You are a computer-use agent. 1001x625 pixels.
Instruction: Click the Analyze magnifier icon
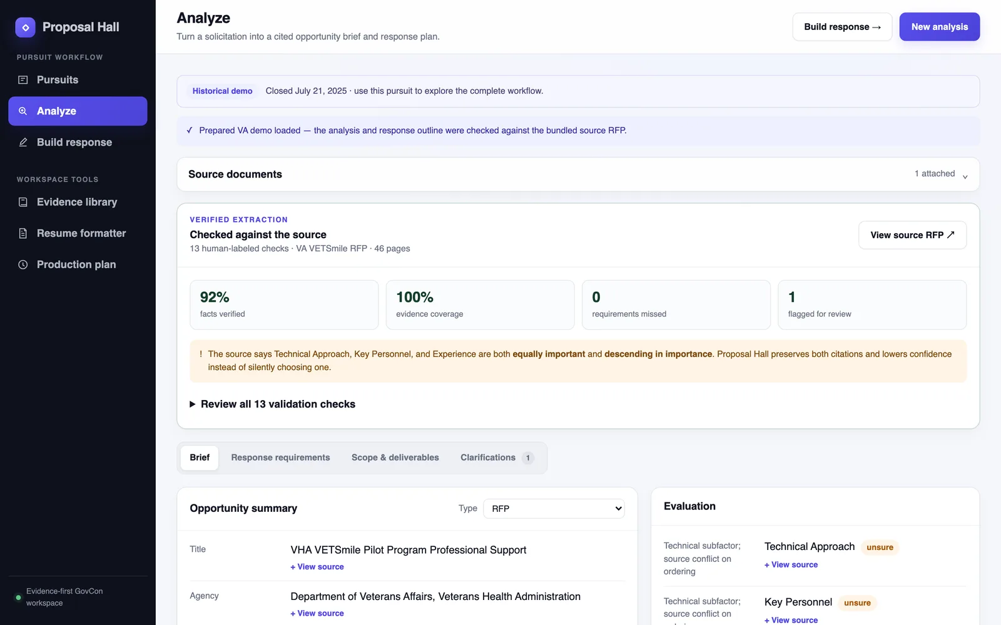click(23, 111)
